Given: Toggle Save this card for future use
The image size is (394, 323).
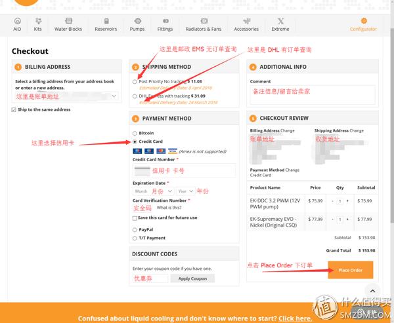Looking at the screenshot, I should tap(135, 218).
